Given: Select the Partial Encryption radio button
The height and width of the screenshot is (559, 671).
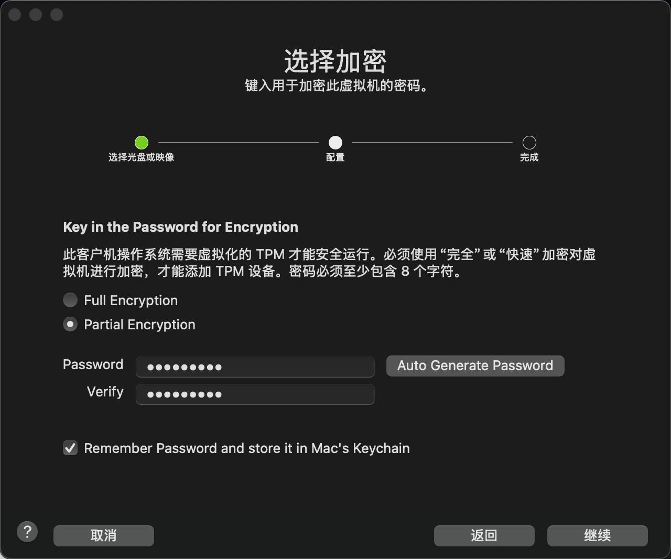Looking at the screenshot, I should point(70,325).
